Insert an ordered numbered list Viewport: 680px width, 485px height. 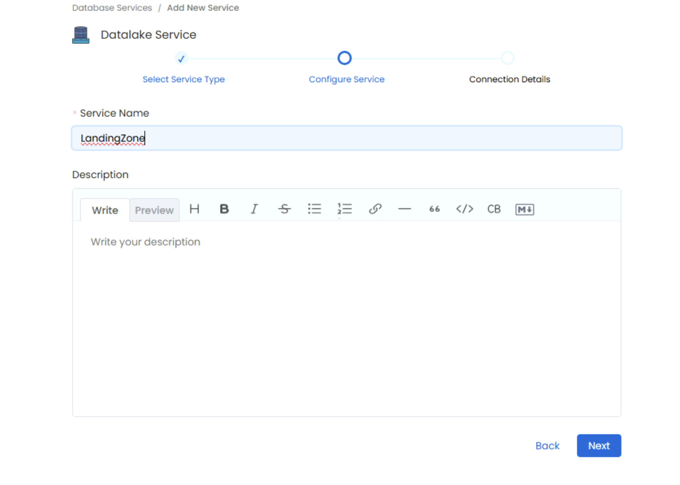345,209
